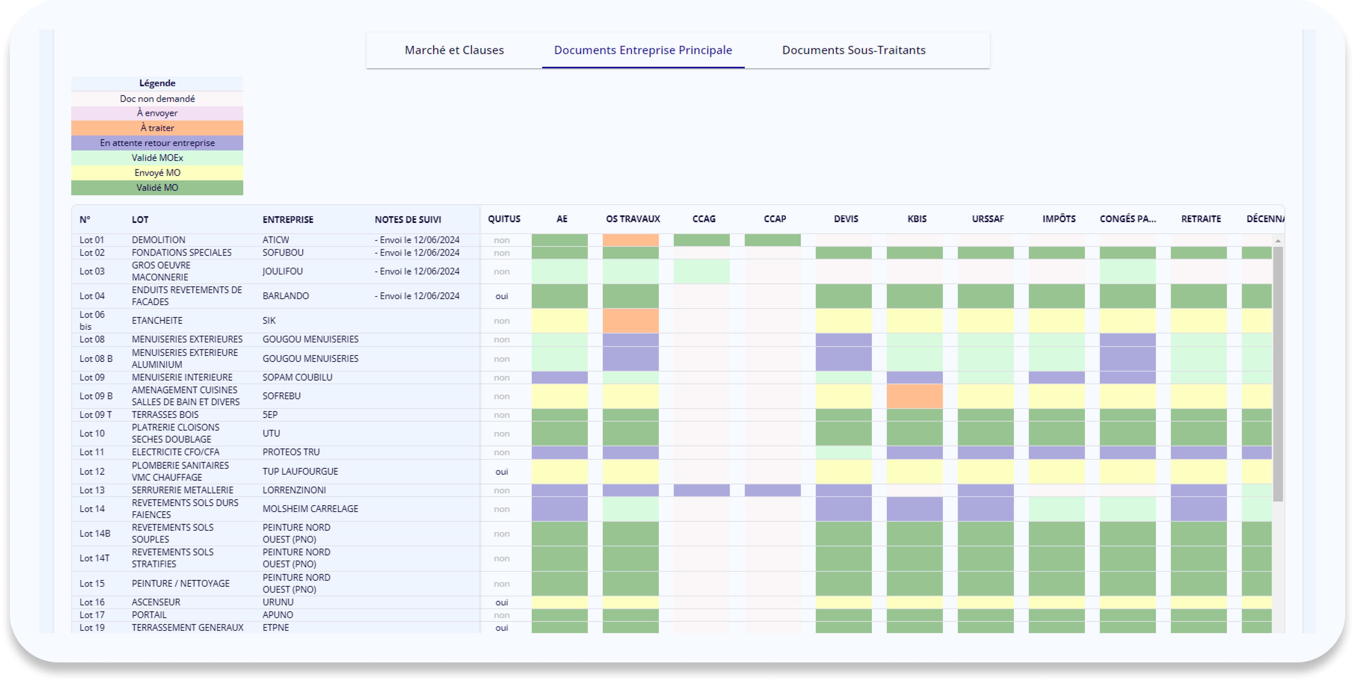This screenshot has width=1355, height=682.
Task: Click the purple CCAG cell for Lot 13
Action: point(701,490)
